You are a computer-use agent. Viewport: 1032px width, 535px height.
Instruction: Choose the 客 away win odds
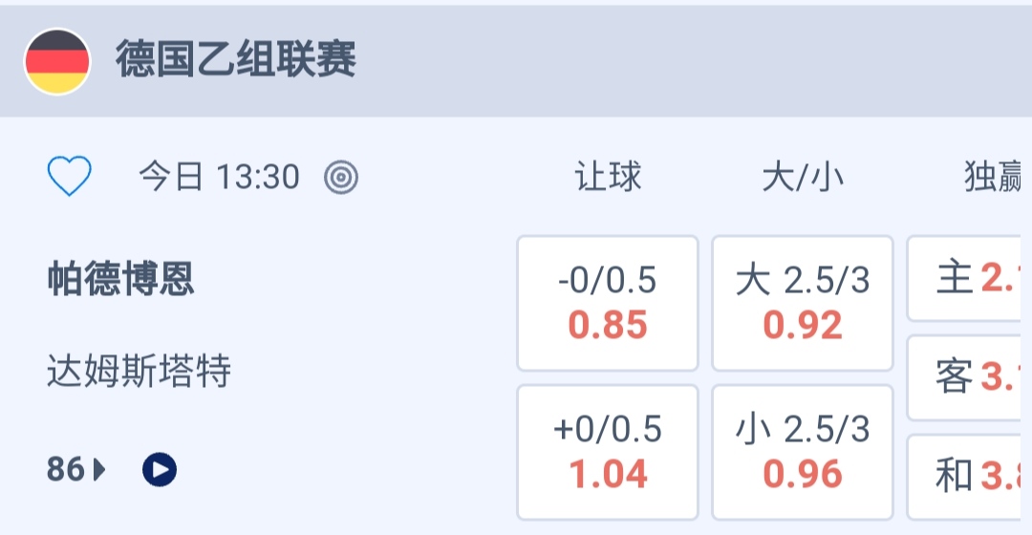click(x=970, y=377)
